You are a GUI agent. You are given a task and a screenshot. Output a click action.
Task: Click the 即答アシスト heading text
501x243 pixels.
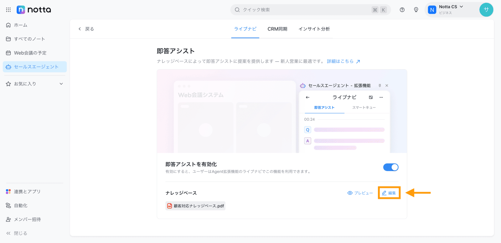pyautogui.click(x=176, y=51)
